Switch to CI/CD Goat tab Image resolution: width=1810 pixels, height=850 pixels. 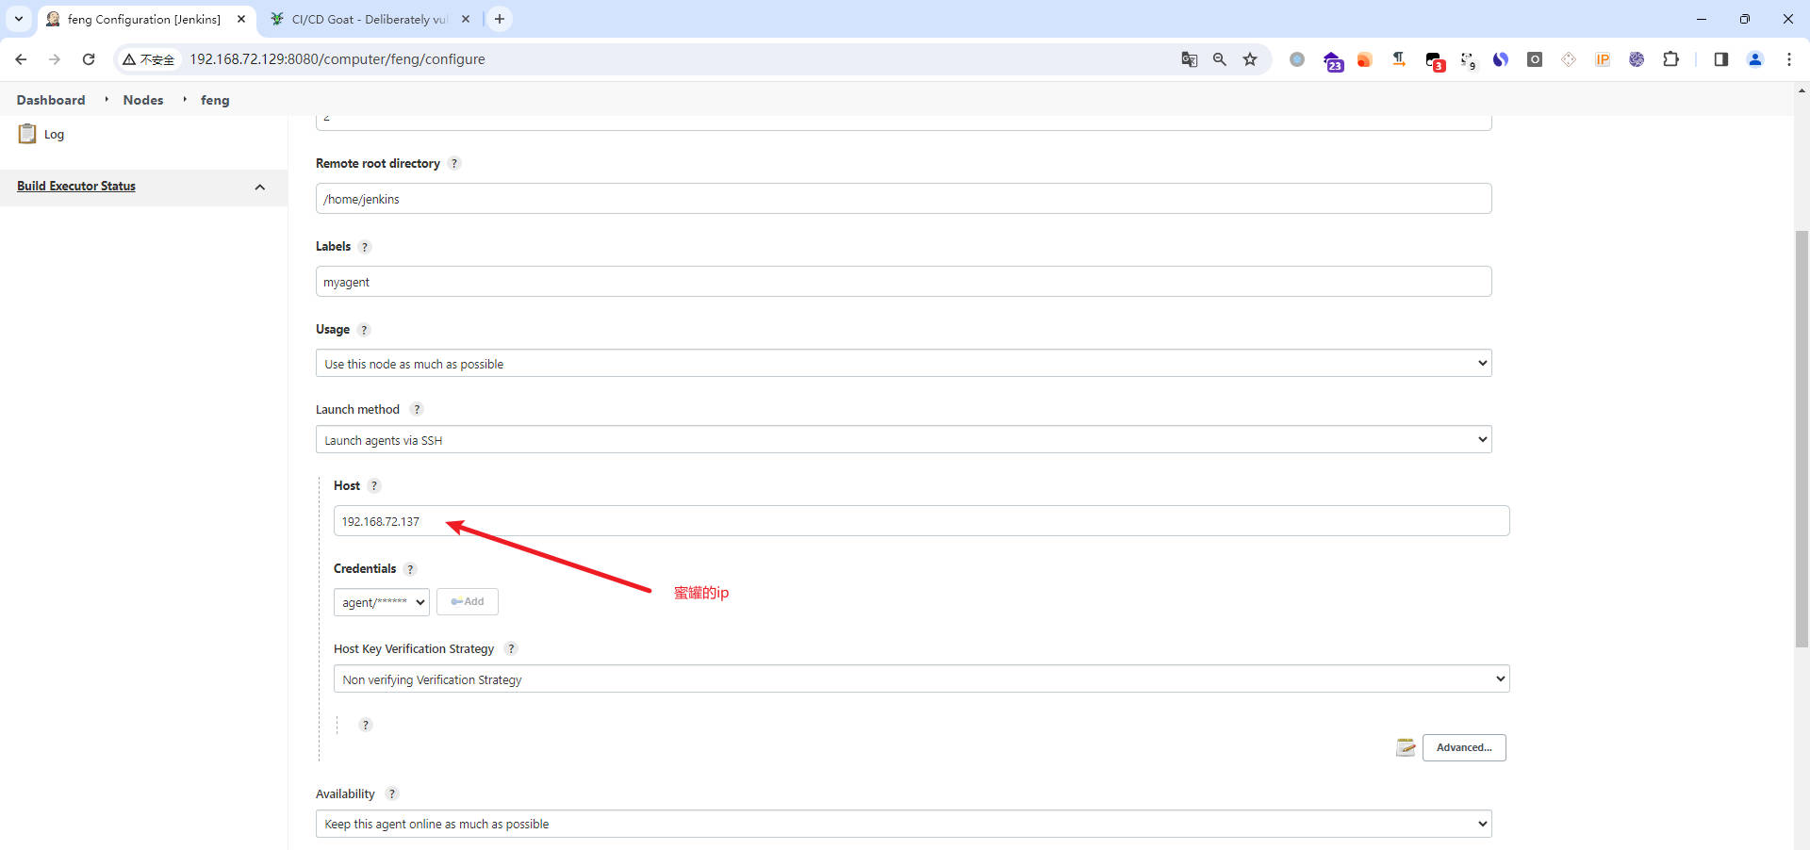coord(368,19)
